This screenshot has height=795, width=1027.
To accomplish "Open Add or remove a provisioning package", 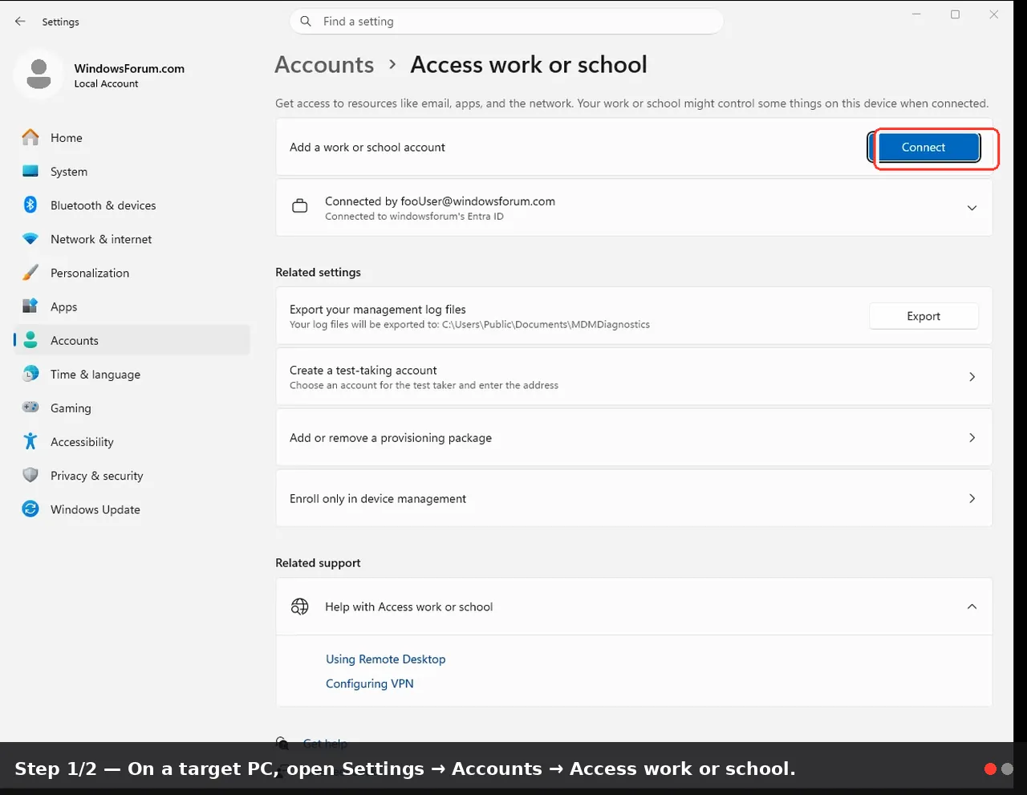I will point(634,437).
